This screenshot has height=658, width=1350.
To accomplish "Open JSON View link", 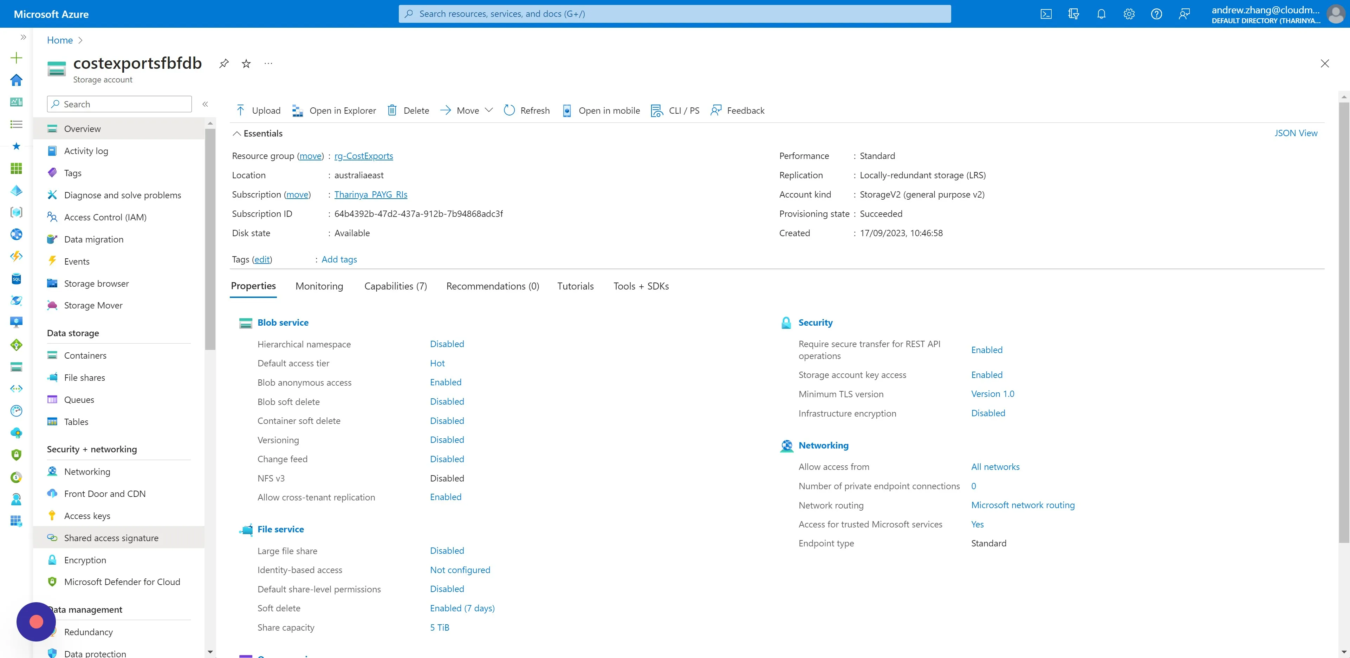I will click(1296, 133).
